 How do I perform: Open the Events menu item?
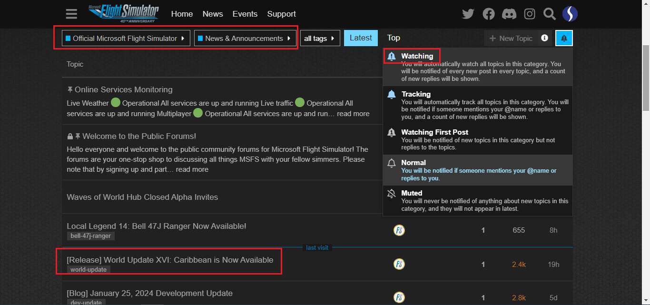tap(245, 14)
